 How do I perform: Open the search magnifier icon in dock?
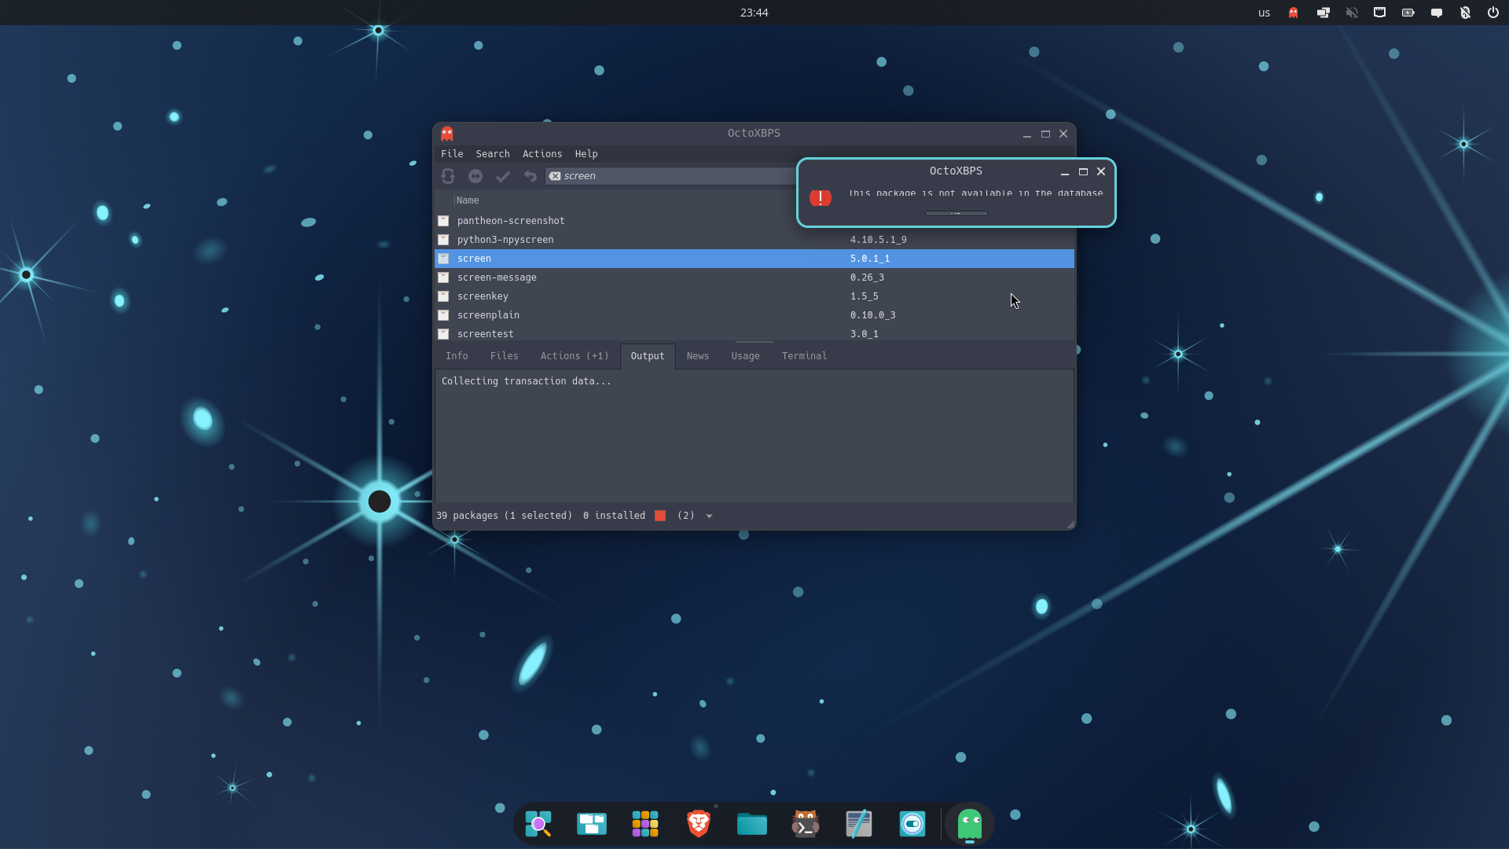[x=538, y=823]
